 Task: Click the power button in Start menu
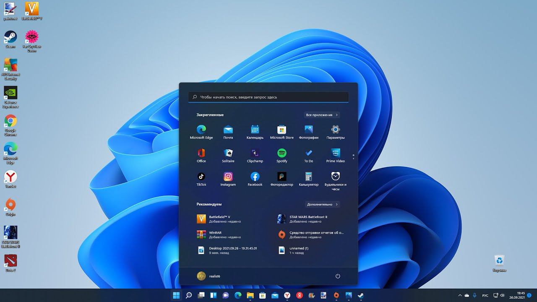(338, 276)
